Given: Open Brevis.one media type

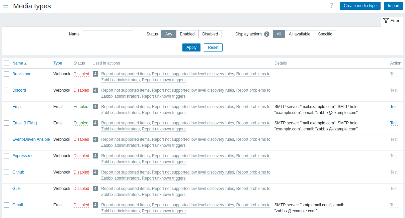Looking at the screenshot, I should 22,74.
